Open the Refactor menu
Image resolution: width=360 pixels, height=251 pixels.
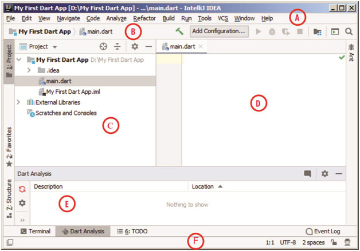(144, 18)
